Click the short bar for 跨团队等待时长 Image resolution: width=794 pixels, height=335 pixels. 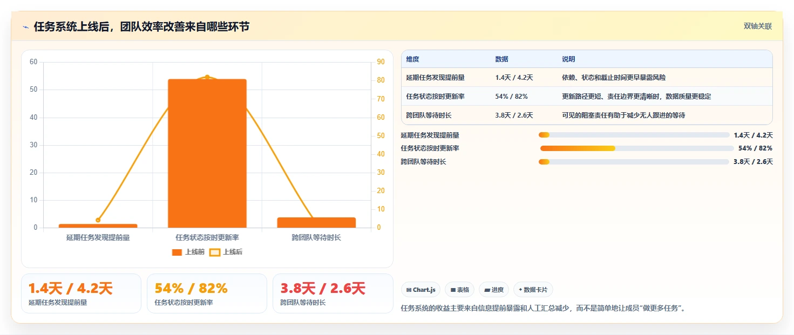point(316,222)
